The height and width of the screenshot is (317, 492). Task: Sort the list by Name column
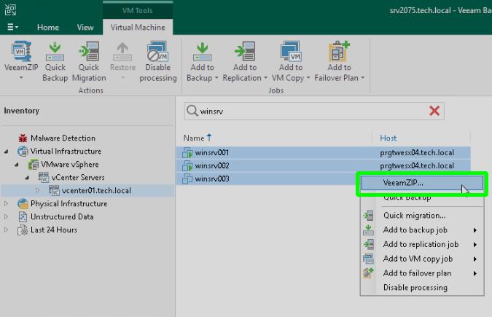(x=194, y=138)
